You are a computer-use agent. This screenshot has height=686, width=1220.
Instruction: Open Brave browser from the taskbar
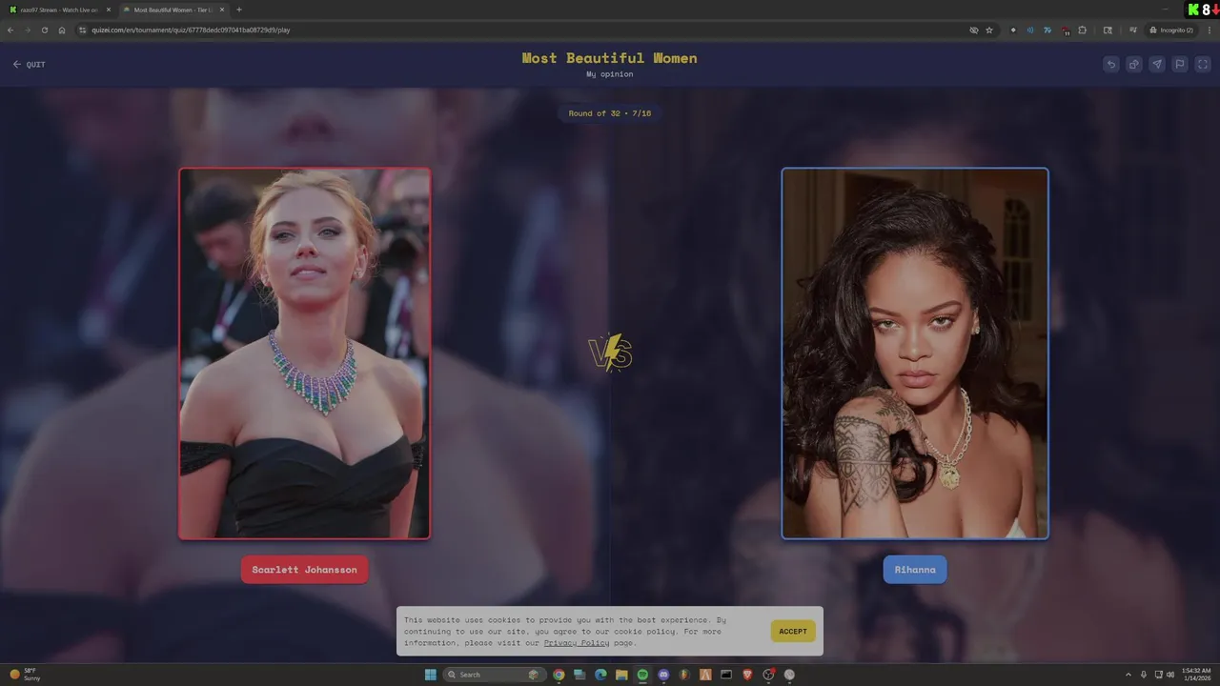point(747,675)
